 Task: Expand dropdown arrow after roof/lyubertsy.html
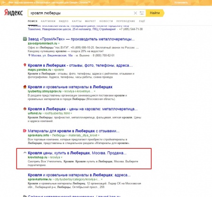(71, 114)
